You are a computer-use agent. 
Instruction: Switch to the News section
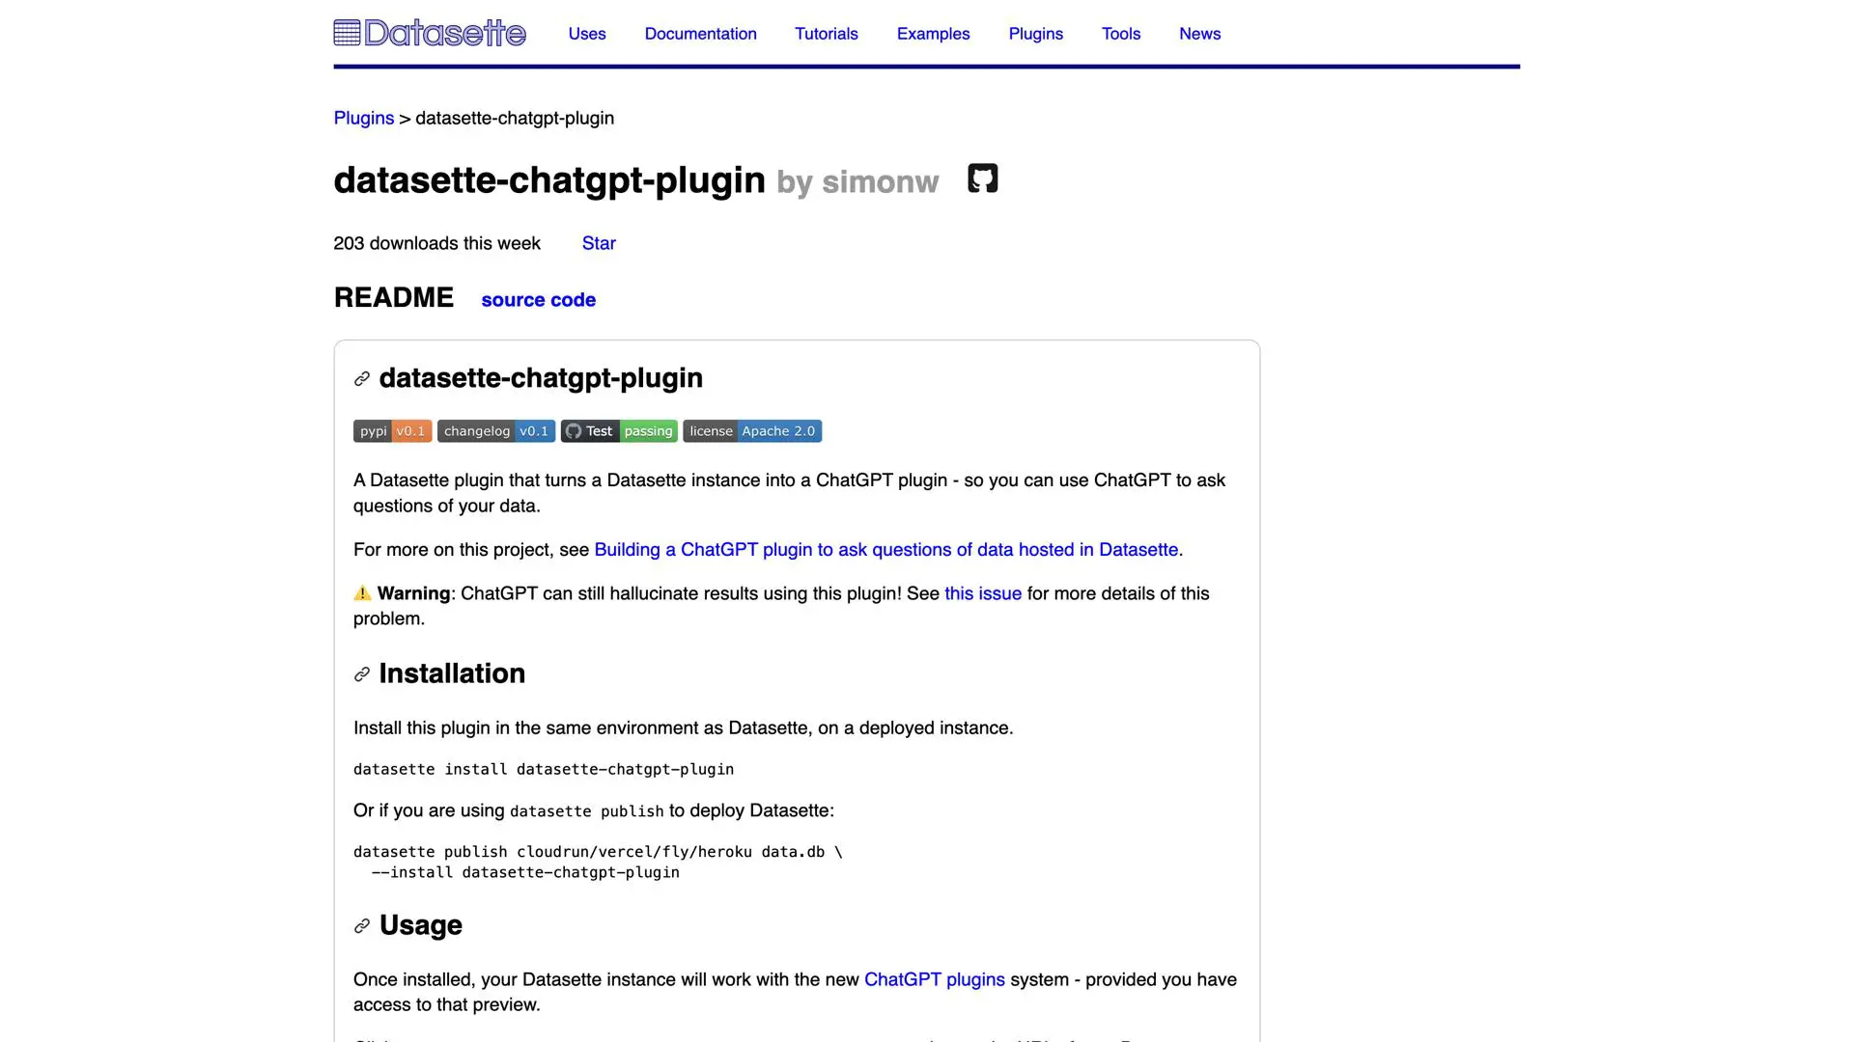(1199, 34)
